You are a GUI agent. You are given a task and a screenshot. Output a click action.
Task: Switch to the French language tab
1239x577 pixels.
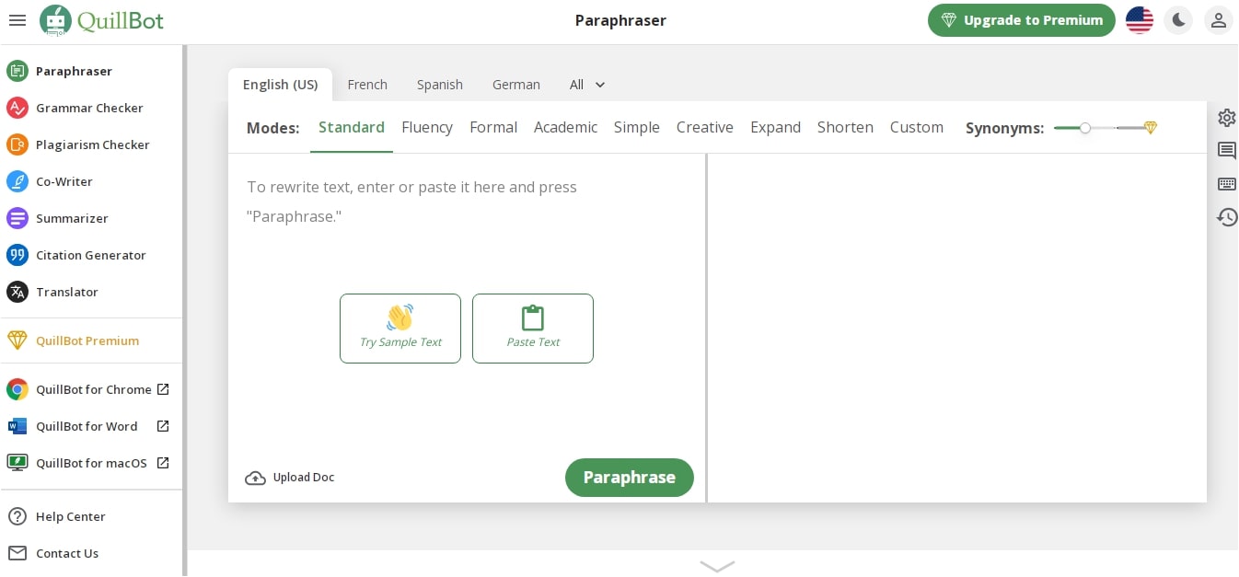(367, 85)
